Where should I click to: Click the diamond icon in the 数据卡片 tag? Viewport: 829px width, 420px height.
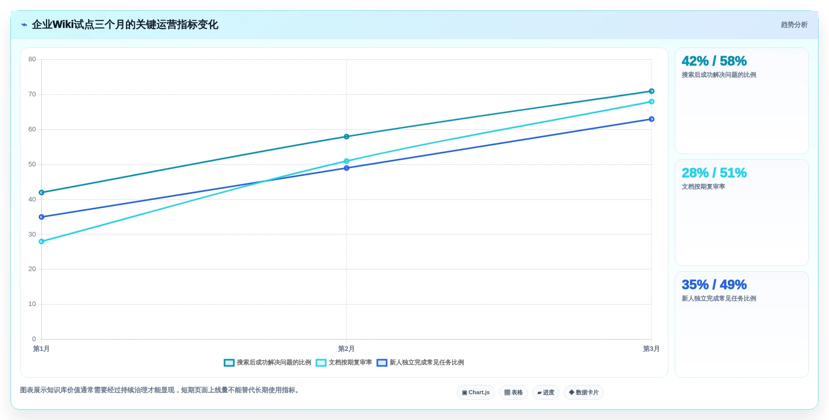(x=571, y=392)
